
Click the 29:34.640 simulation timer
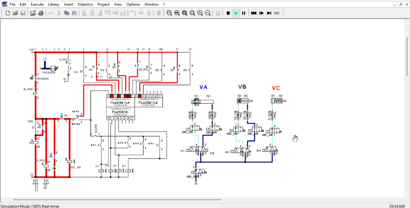point(397,206)
